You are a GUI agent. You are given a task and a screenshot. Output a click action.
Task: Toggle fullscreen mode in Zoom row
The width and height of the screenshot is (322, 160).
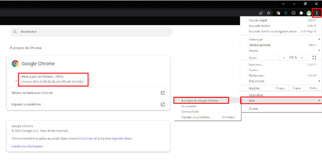[x=314, y=58]
